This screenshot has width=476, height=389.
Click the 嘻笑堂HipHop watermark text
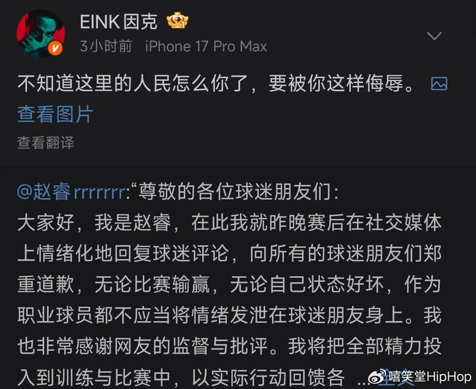click(429, 376)
